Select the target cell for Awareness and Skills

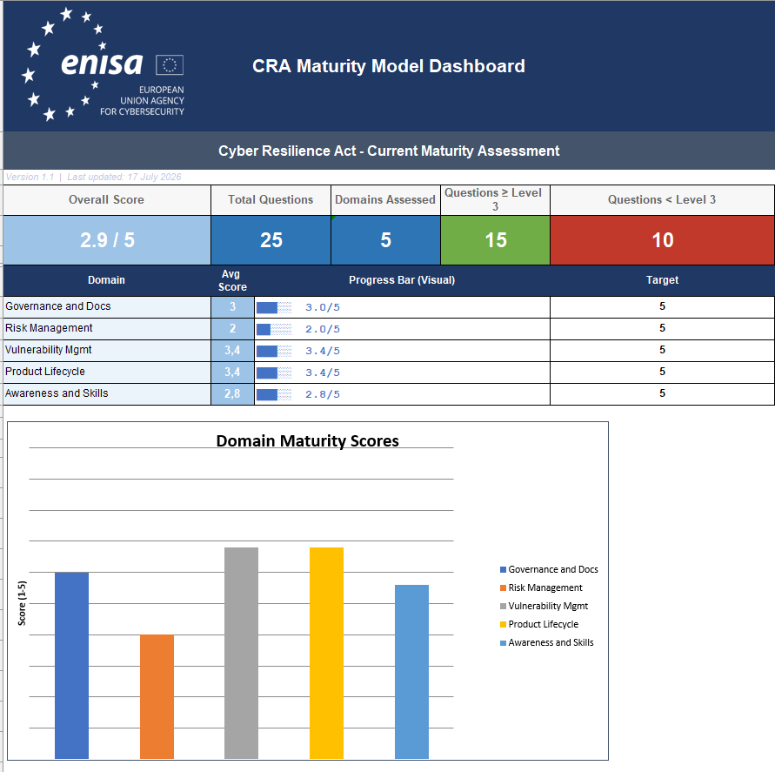pyautogui.click(x=662, y=393)
